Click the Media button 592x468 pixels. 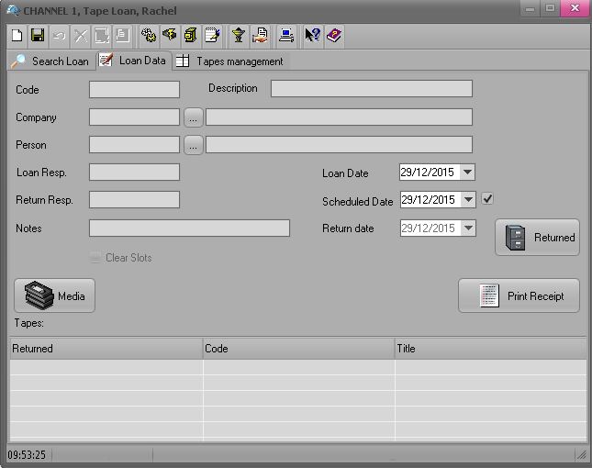pyautogui.click(x=55, y=295)
